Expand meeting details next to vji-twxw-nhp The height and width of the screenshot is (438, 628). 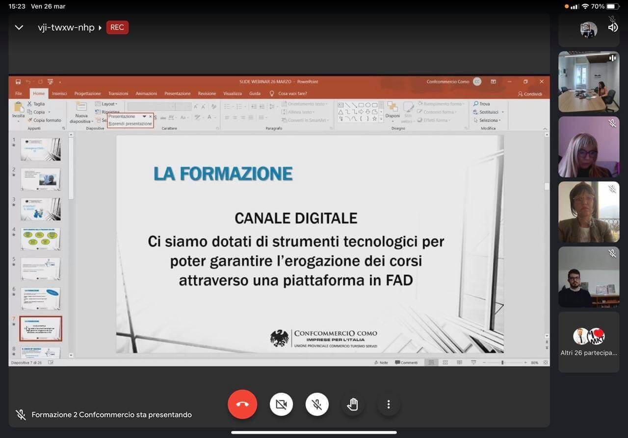[100, 27]
